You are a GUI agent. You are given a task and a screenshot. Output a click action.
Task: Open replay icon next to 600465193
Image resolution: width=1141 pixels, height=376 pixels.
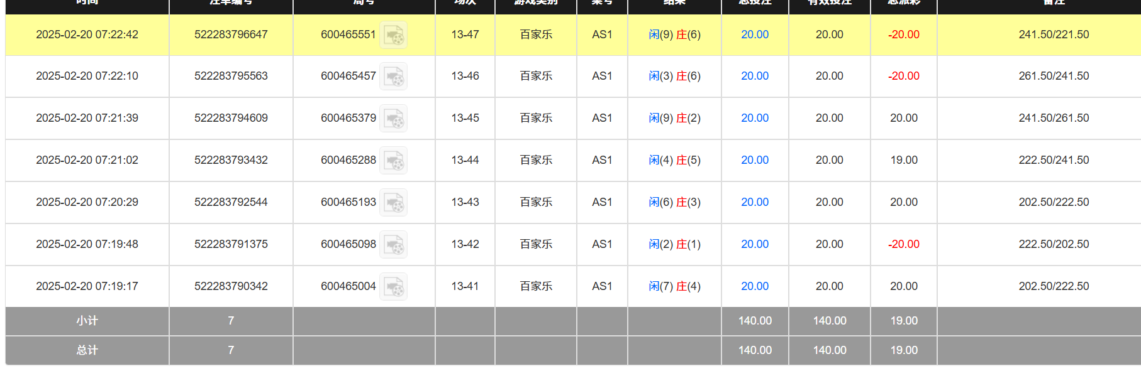tap(393, 203)
